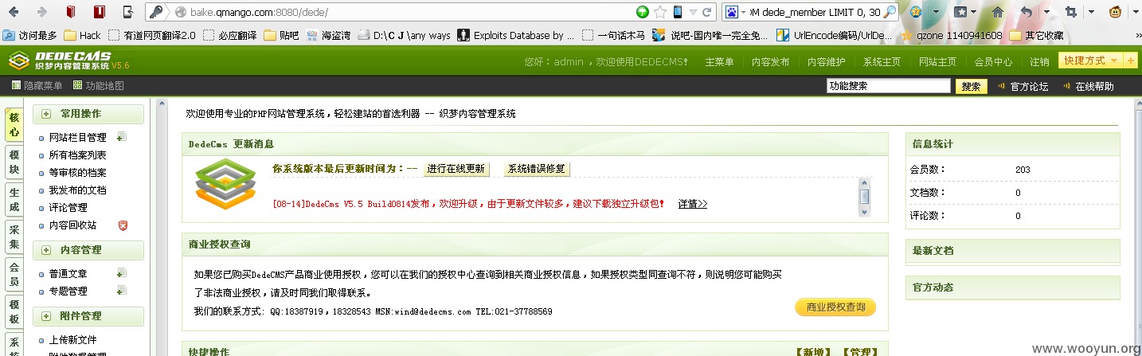This screenshot has width=1142, height=356.
Task: Open 主菜单 in top navigation
Action: [719, 62]
